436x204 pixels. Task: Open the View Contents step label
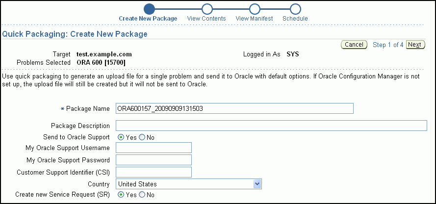tap(206, 19)
